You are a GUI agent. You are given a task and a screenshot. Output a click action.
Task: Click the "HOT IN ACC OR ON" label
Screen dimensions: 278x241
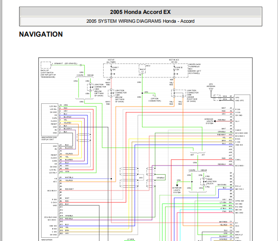click(174, 61)
